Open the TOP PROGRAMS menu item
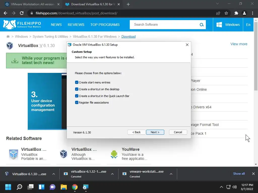The image size is (258, 193). 105,25
